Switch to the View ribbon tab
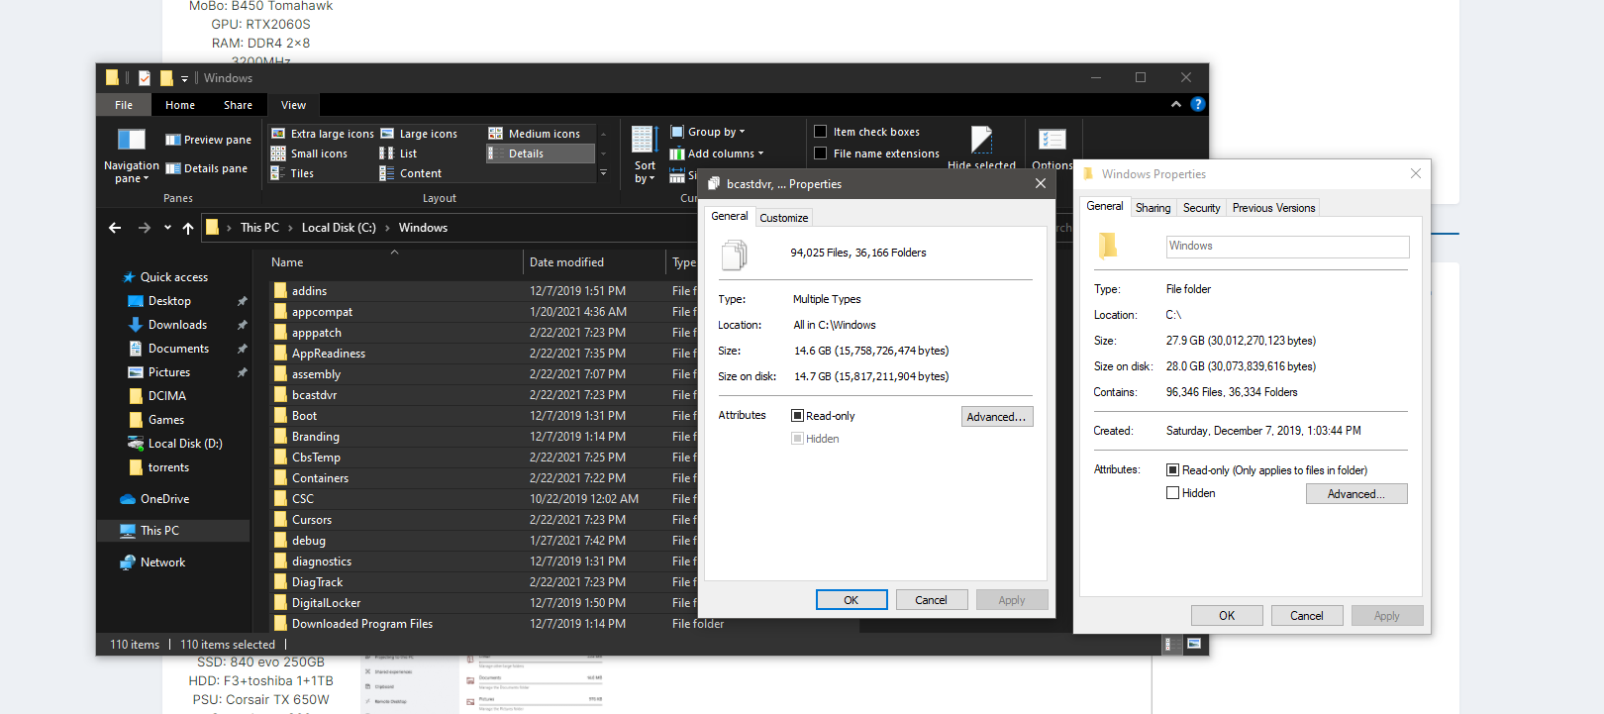The height and width of the screenshot is (714, 1604). (x=294, y=105)
